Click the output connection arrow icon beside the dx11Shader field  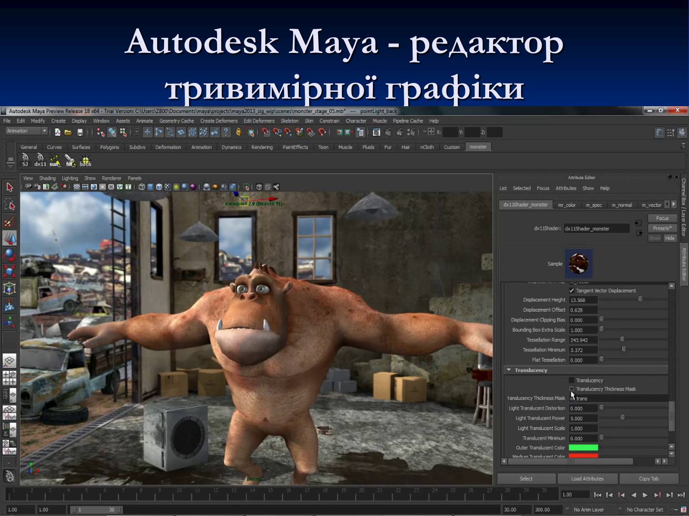tap(639, 233)
